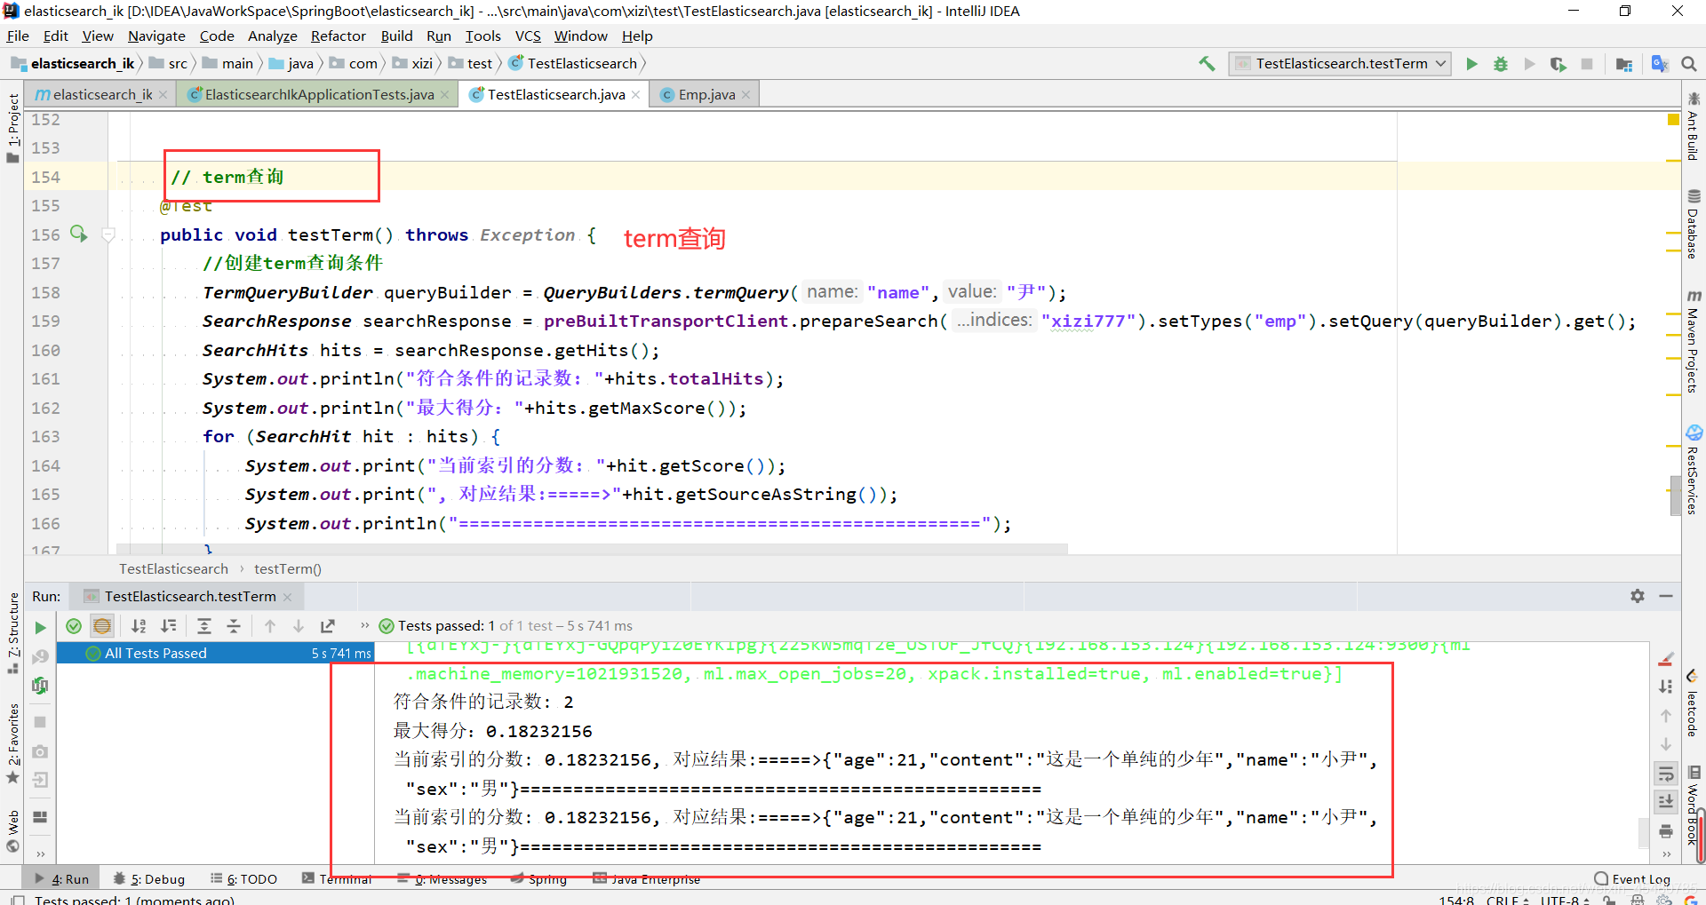The width and height of the screenshot is (1706, 905).
Task: Open RestServices side panel
Action: (1694, 470)
